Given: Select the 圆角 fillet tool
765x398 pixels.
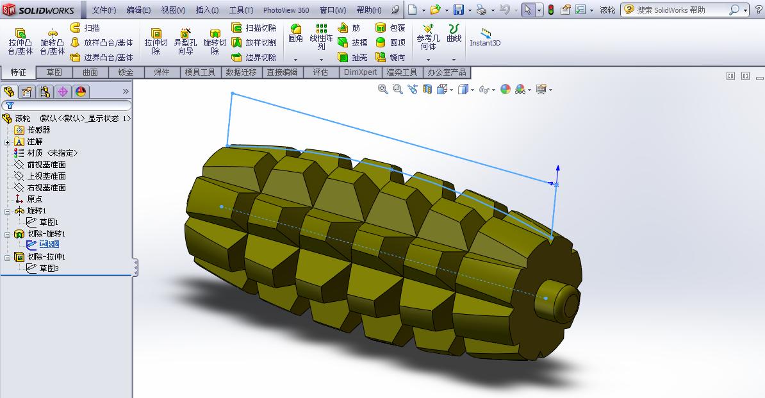Looking at the screenshot, I should click(295, 33).
